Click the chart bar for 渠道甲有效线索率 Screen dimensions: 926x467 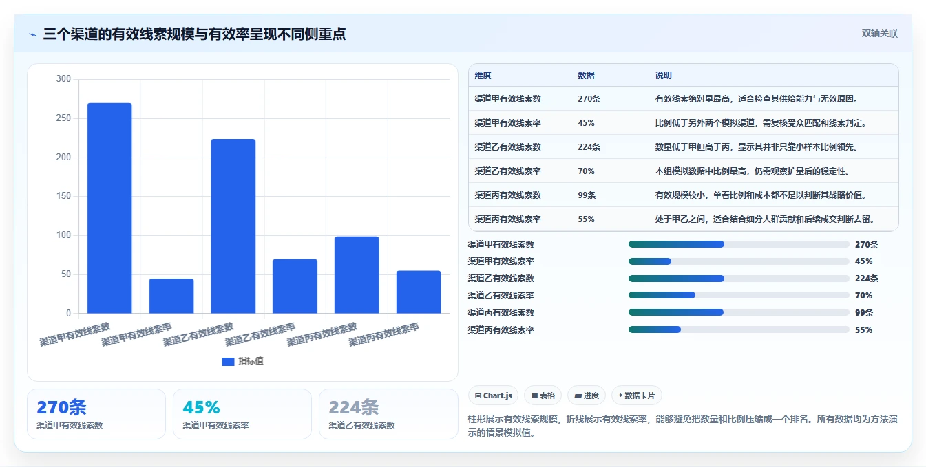point(171,296)
